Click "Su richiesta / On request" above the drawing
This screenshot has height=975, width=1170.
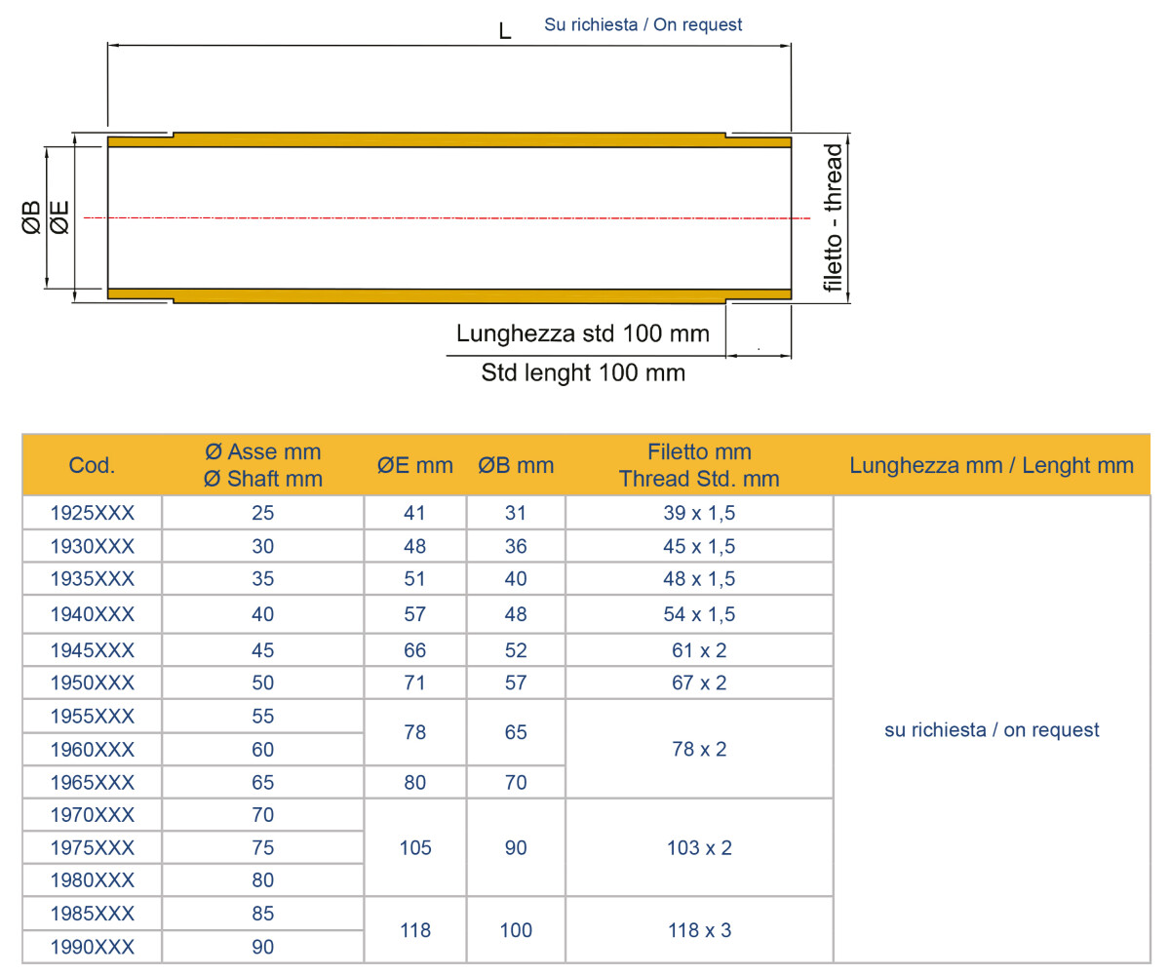[x=643, y=24]
